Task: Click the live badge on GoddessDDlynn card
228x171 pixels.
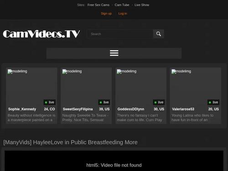Action: point(159,102)
